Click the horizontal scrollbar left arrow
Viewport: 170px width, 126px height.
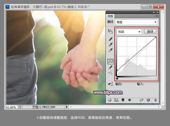pyautogui.click(x=71, y=107)
